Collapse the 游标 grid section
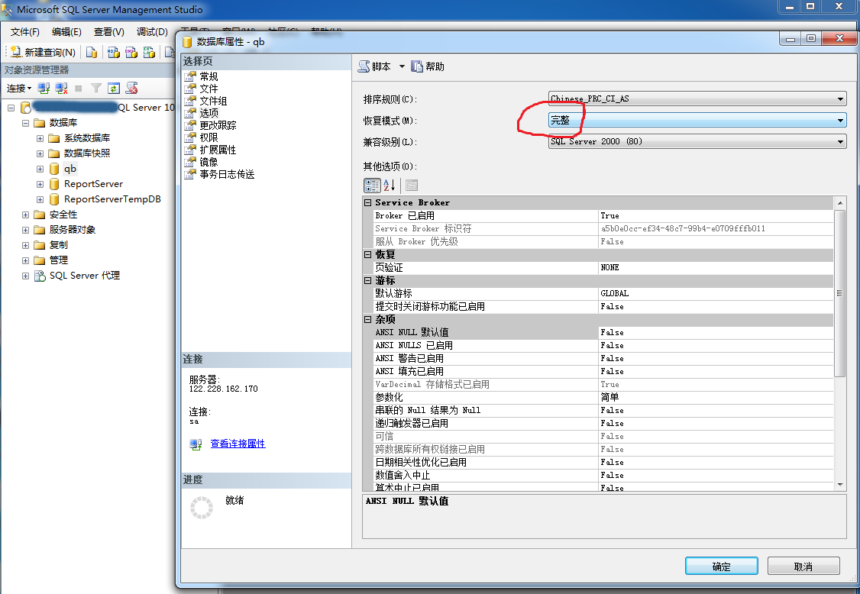Screen dimensions: 860x594 367,280
